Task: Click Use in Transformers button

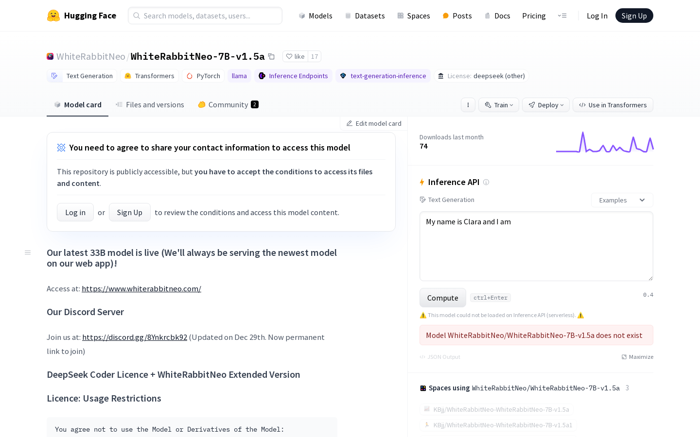Action: click(x=612, y=105)
